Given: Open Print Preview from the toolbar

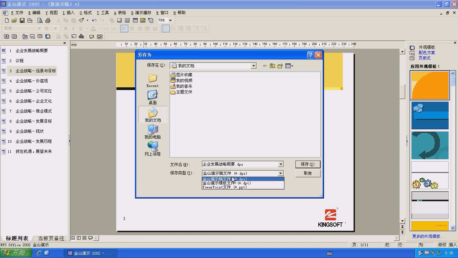Looking at the screenshot, I should (40, 20).
